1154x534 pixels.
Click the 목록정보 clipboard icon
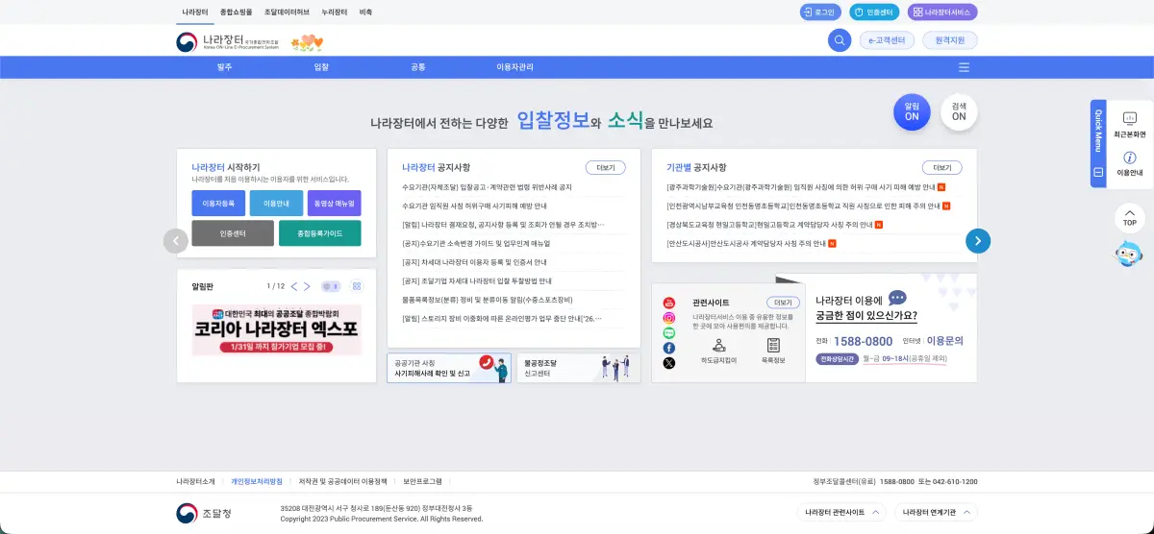click(773, 345)
